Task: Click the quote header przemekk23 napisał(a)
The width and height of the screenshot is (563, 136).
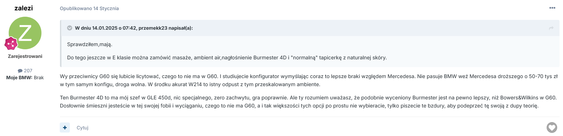Action: point(134,28)
